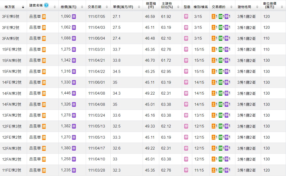Select the 14FE棟2號 row cell
The width and height of the screenshot is (286, 176).
[x=12, y=82]
